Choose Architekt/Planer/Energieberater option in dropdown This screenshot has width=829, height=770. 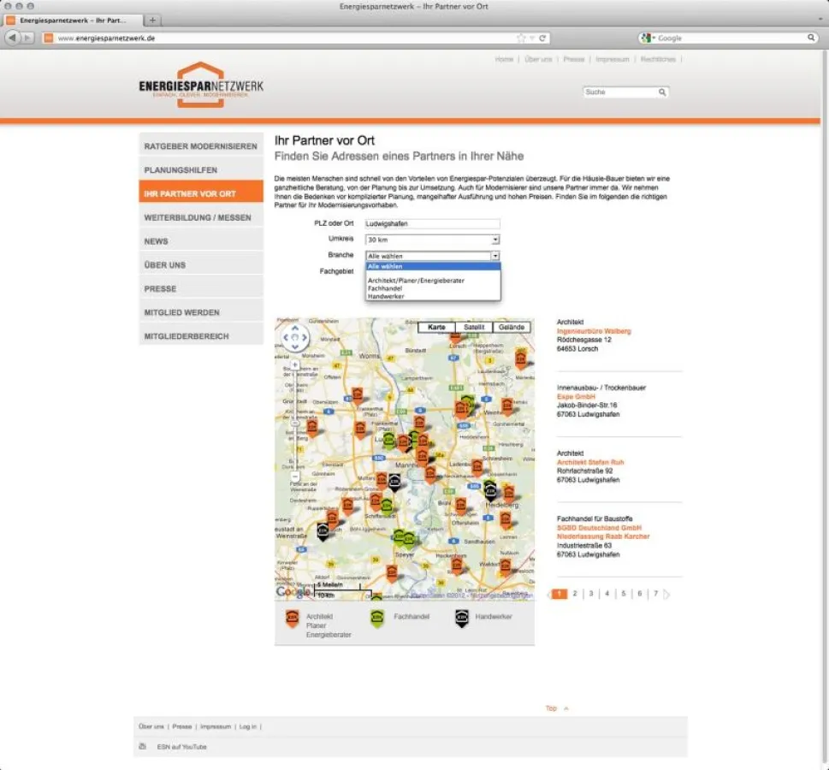[416, 281]
